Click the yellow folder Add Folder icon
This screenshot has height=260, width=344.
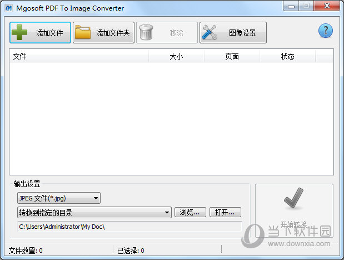[x=83, y=32]
